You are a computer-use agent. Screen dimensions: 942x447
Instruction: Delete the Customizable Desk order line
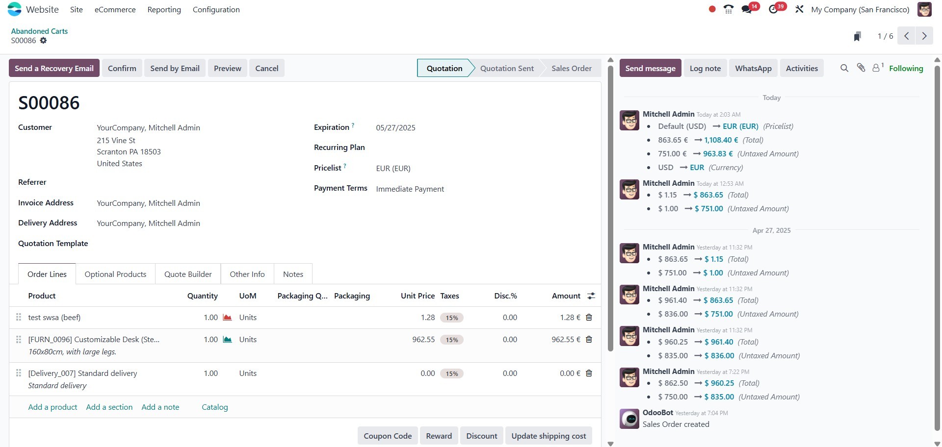pyautogui.click(x=589, y=340)
